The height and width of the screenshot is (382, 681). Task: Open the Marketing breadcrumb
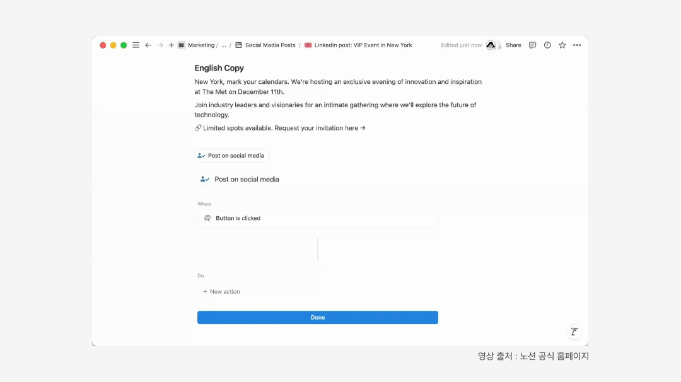point(201,45)
